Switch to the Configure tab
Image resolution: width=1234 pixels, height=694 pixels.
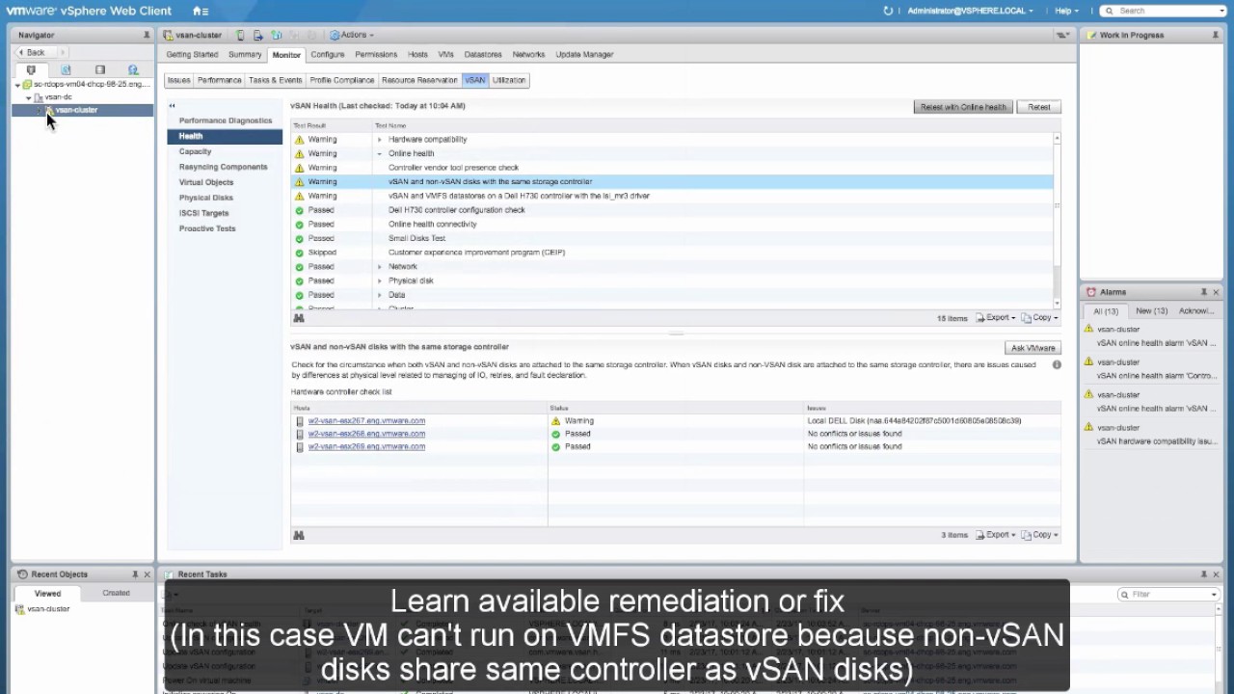tap(327, 55)
